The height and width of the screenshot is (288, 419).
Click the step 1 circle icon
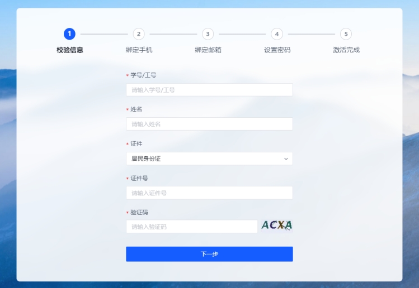coord(69,34)
